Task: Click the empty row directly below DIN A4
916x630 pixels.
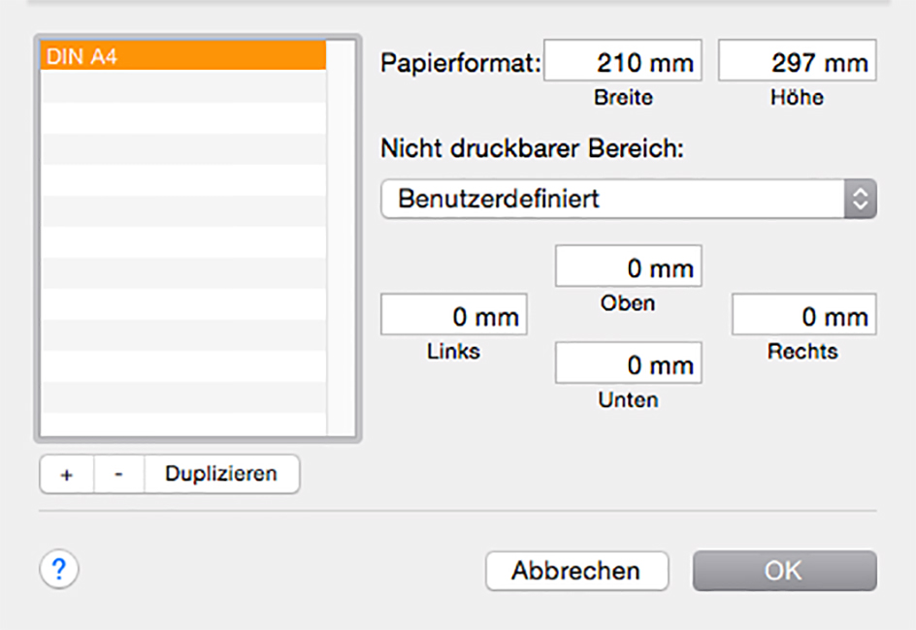Action: pyautogui.click(x=182, y=87)
